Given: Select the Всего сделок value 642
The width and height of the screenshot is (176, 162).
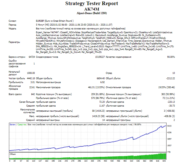Looking at the screenshot, I should pos(33,94).
